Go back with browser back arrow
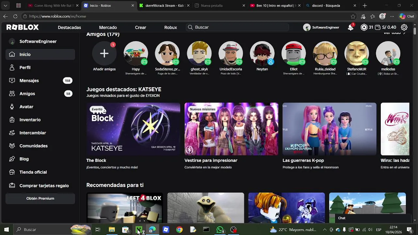This screenshot has width=418, height=235. [6, 16]
